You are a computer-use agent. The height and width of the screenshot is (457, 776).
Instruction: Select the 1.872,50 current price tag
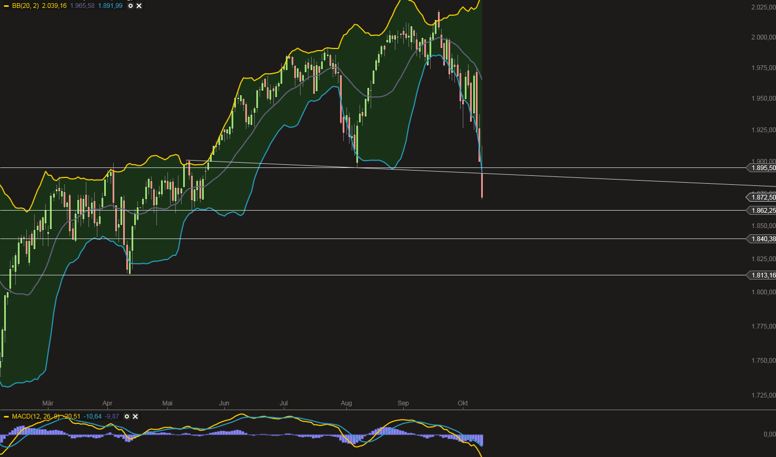[x=762, y=197]
